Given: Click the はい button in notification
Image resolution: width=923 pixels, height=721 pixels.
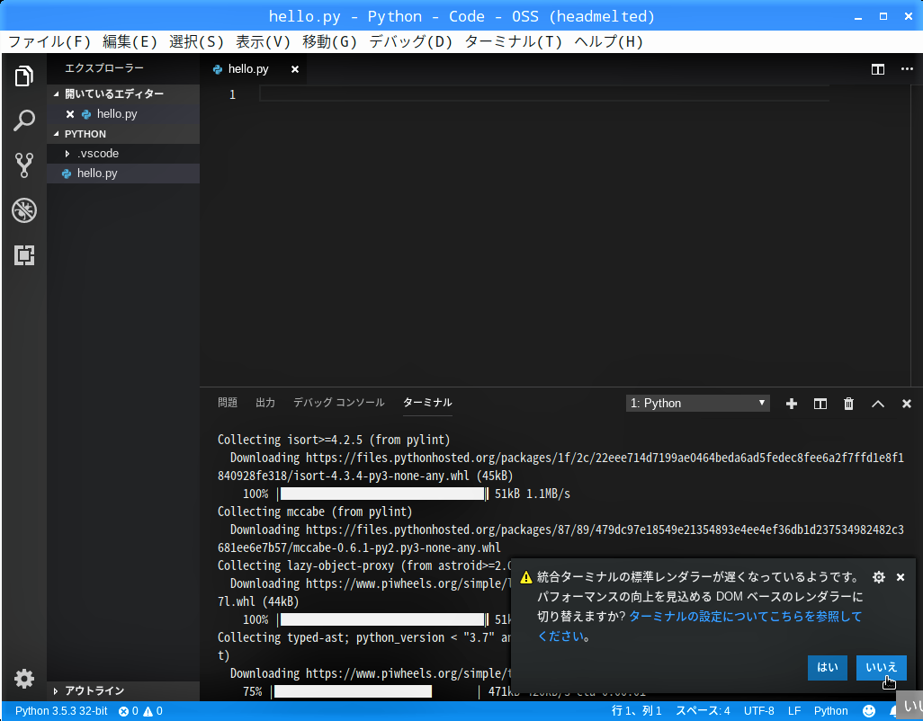Looking at the screenshot, I should [827, 667].
